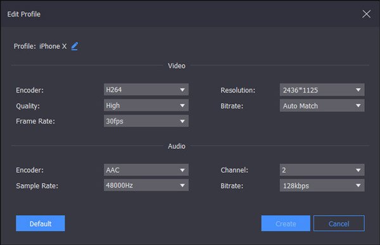Viewport: 380px width, 245px height.
Task: Click the pencil icon to rename profile
Action: pos(75,46)
